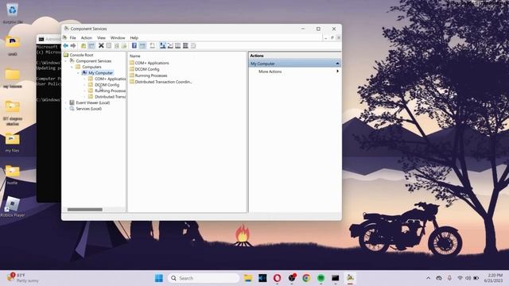Open the weather widget on the taskbar
509x286 pixels.
tap(23, 278)
